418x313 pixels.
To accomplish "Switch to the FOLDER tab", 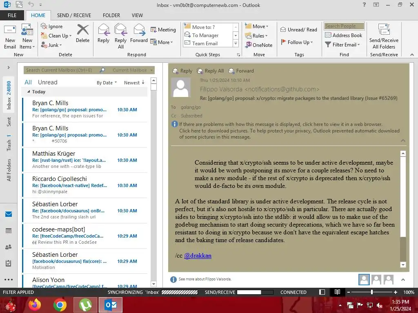I will click(x=111, y=15).
